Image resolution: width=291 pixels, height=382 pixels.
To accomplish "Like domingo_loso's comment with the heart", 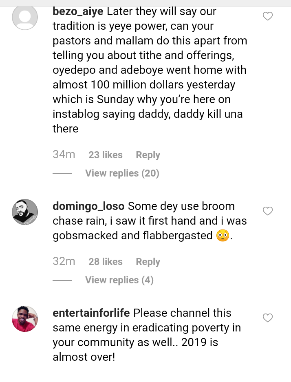I will tap(267, 211).
